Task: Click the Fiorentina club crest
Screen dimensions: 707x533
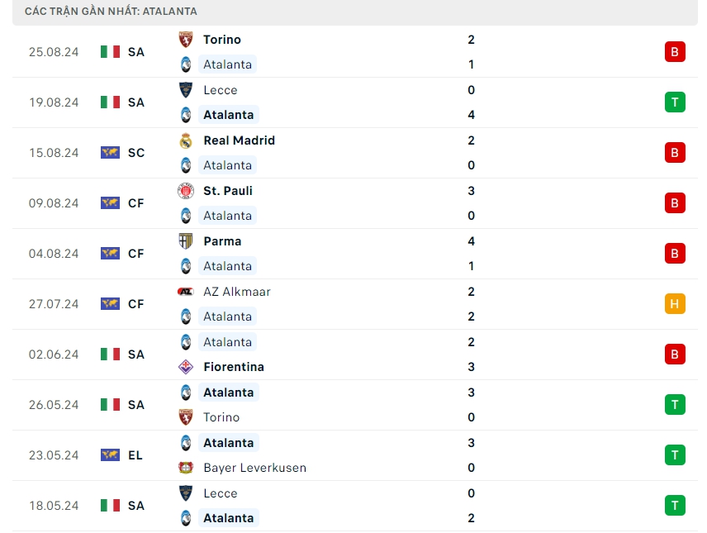Action: pos(186,367)
